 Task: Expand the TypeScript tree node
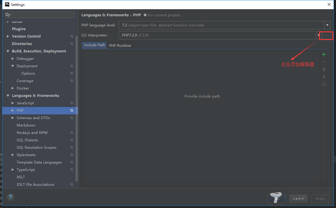coord(13,170)
